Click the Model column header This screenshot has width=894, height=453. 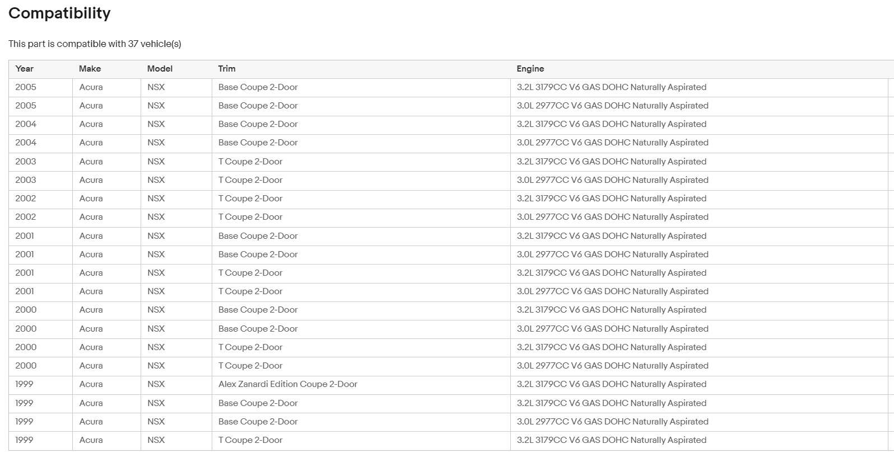160,69
